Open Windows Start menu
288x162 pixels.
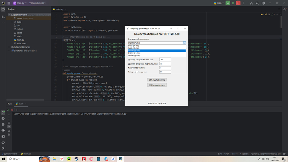coord(3,159)
